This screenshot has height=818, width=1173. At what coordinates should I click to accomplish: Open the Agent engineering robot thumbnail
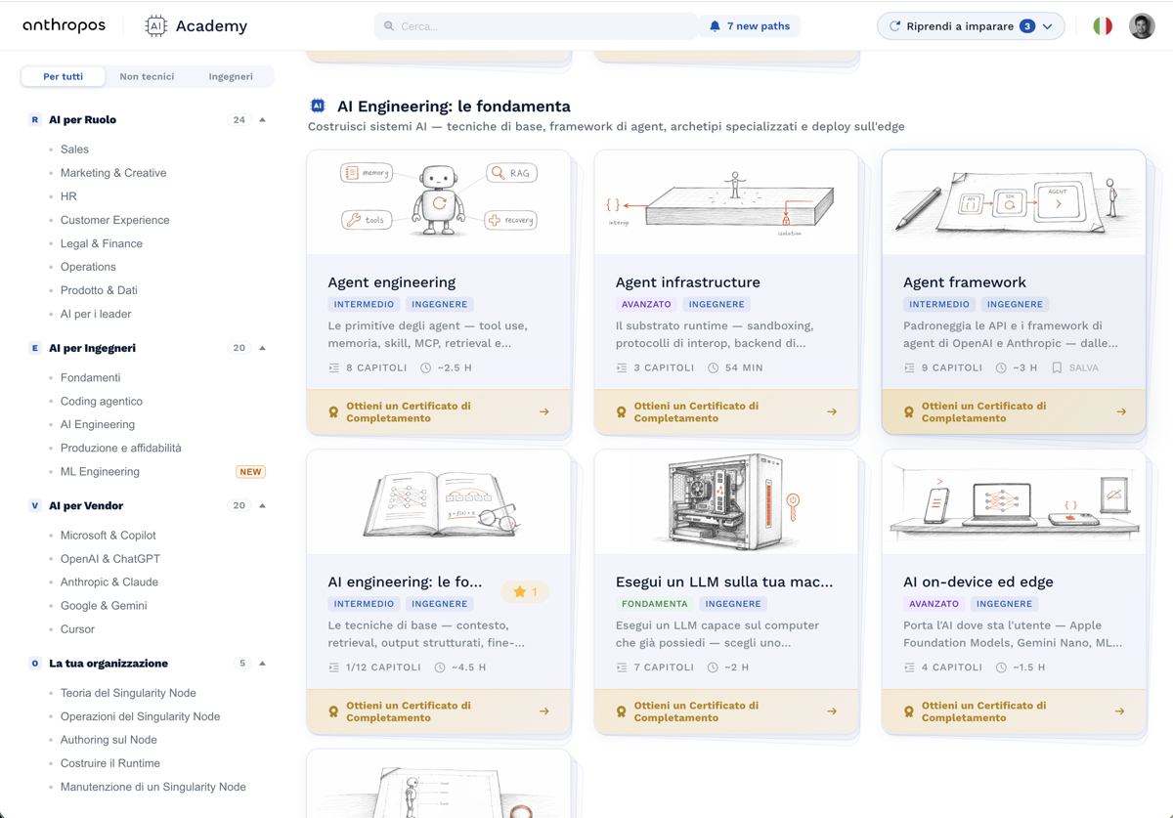439,202
